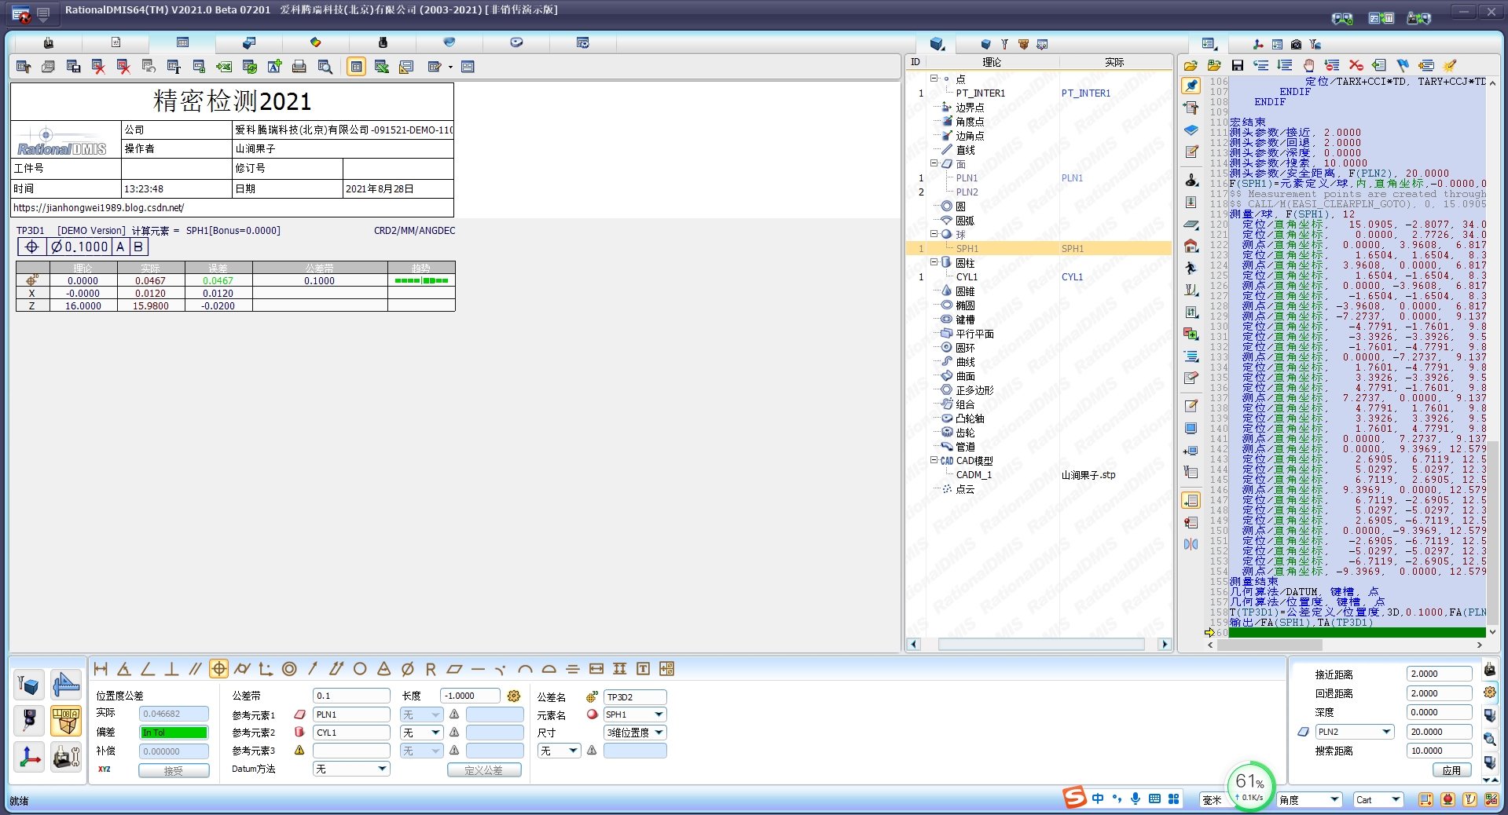Select the diameter tolerance tool

click(407, 669)
